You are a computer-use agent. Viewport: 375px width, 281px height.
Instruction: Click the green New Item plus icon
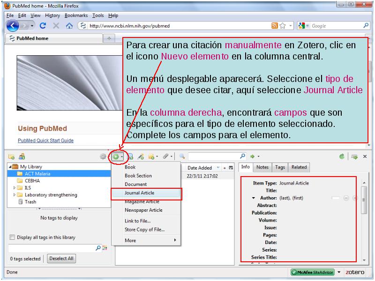[x=116, y=157]
